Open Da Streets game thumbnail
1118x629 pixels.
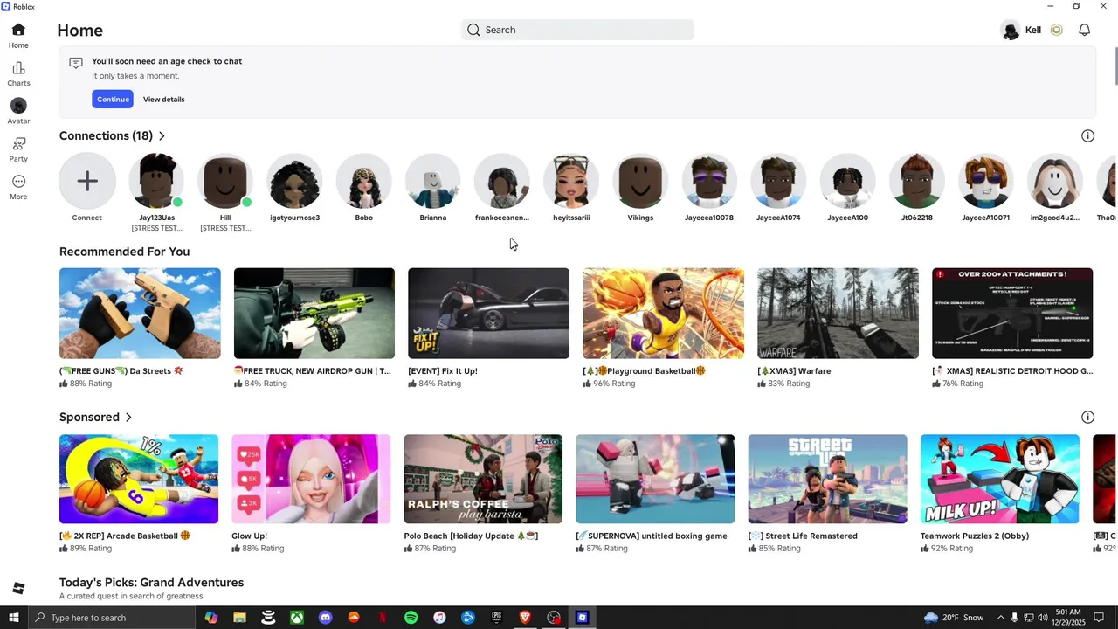140,313
